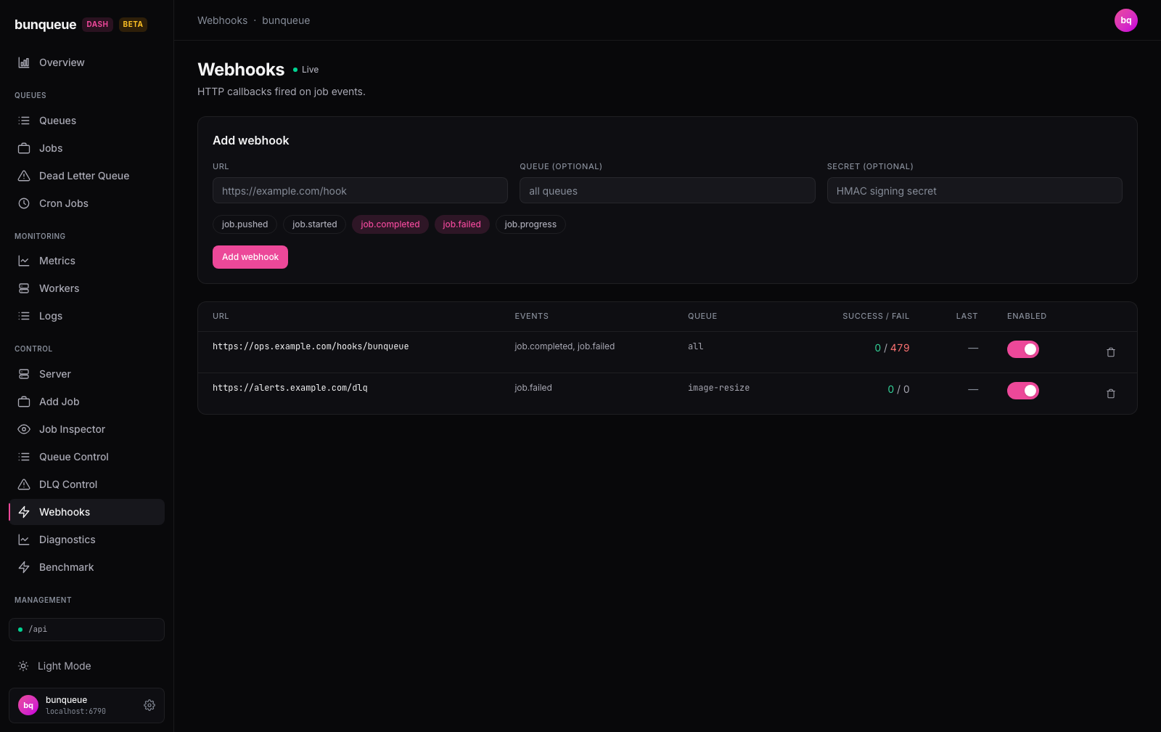
Task: Click the Workers server icon
Action: pyautogui.click(x=24, y=288)
